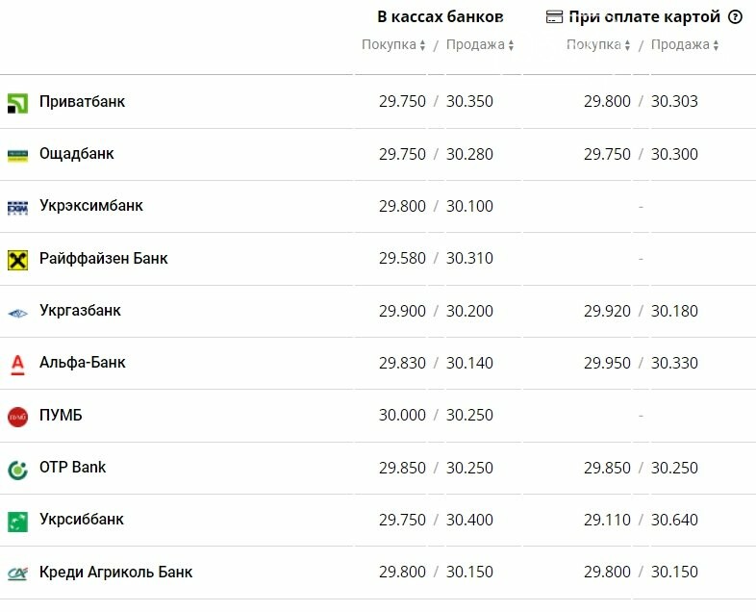Click the Креди Агриколь logo icon
Screen dimensions: 756x612
pyautogui.click(x=18, y=574)
